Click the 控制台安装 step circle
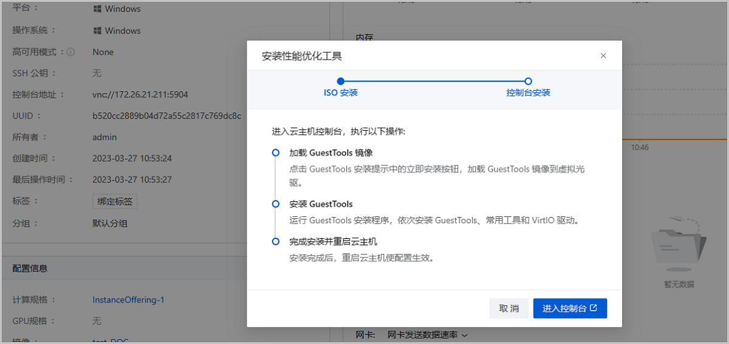729x344 pixels. click(x=529, y=81)
